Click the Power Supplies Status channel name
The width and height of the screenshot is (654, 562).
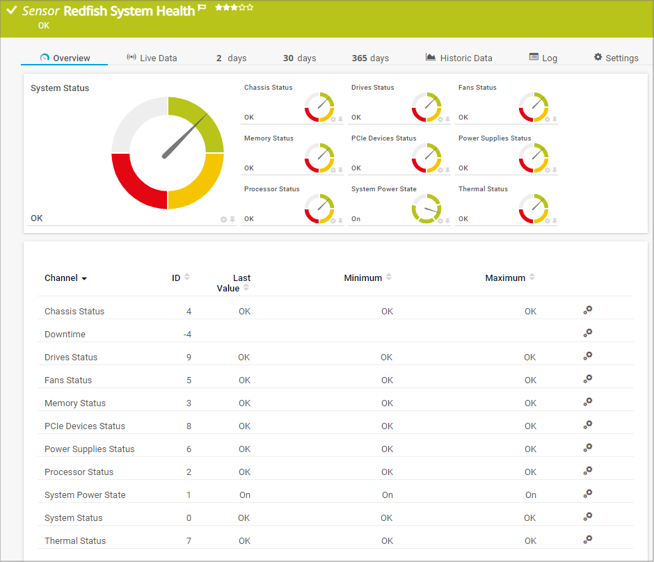(89, 449)
